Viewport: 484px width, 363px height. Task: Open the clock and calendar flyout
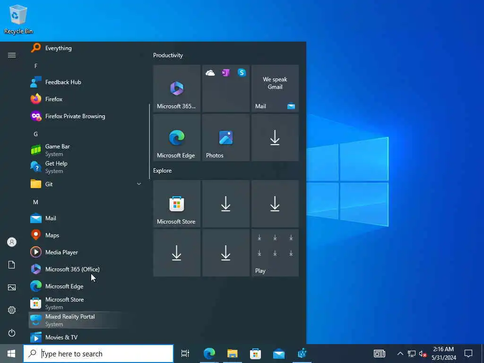coord(443,354)
